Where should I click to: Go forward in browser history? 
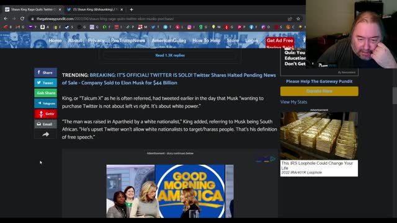[x=14, y=19]
